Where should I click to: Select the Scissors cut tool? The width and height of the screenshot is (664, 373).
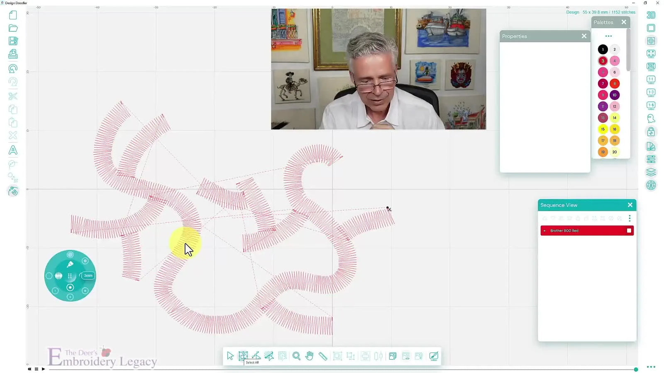click(13, 96)
